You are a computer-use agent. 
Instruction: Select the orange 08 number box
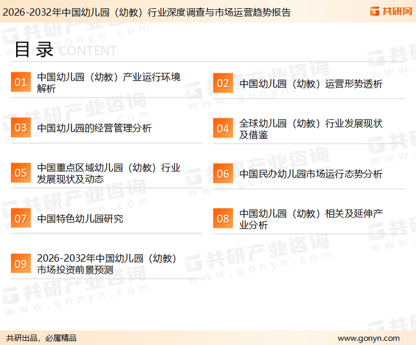(222, 219)
